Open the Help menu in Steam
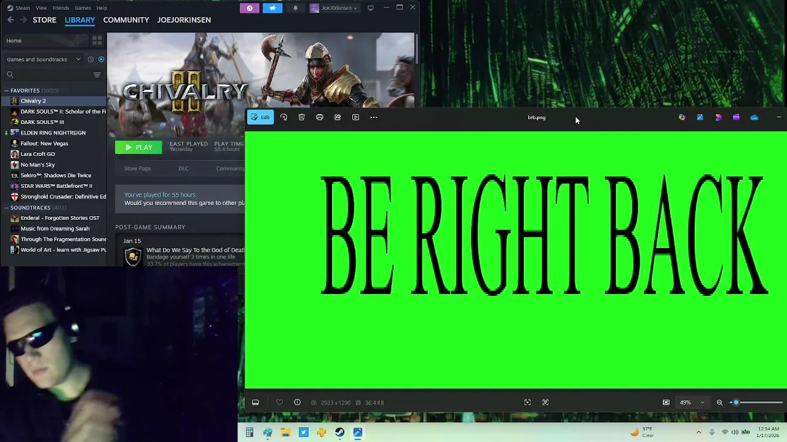This screenshot has width=787, height=442. (101, 8)
